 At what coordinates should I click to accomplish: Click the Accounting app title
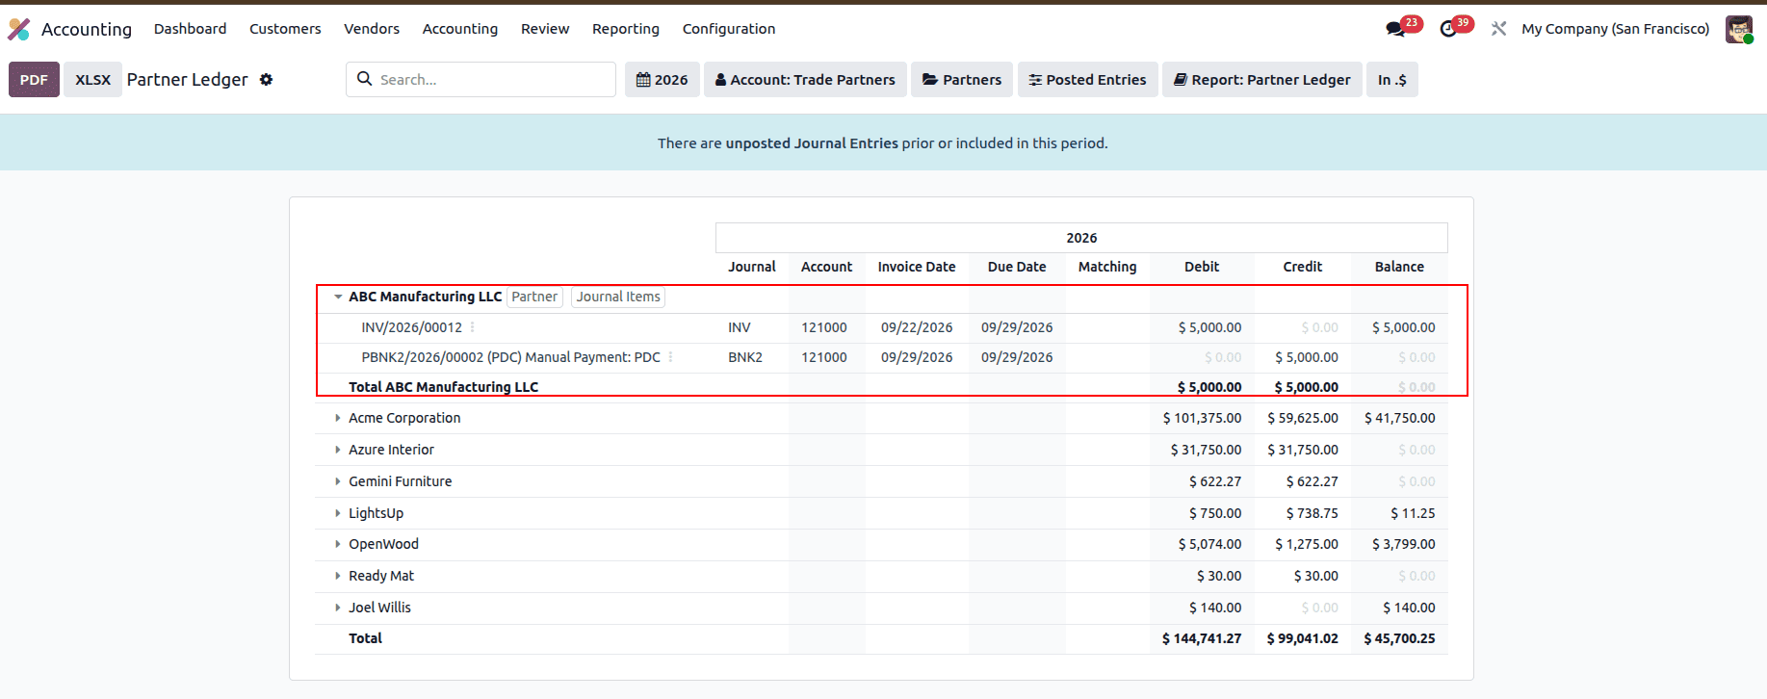click(x=87, y=29)
